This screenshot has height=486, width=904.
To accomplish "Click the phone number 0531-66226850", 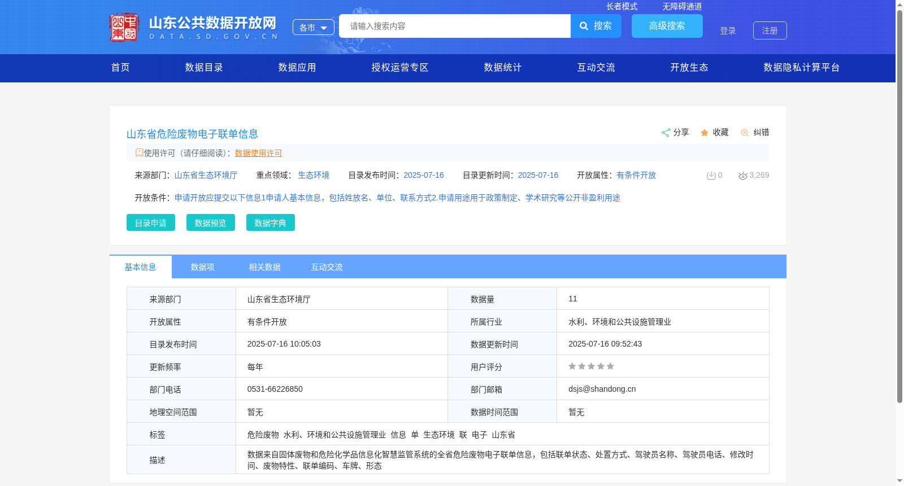I will point(275,389).
